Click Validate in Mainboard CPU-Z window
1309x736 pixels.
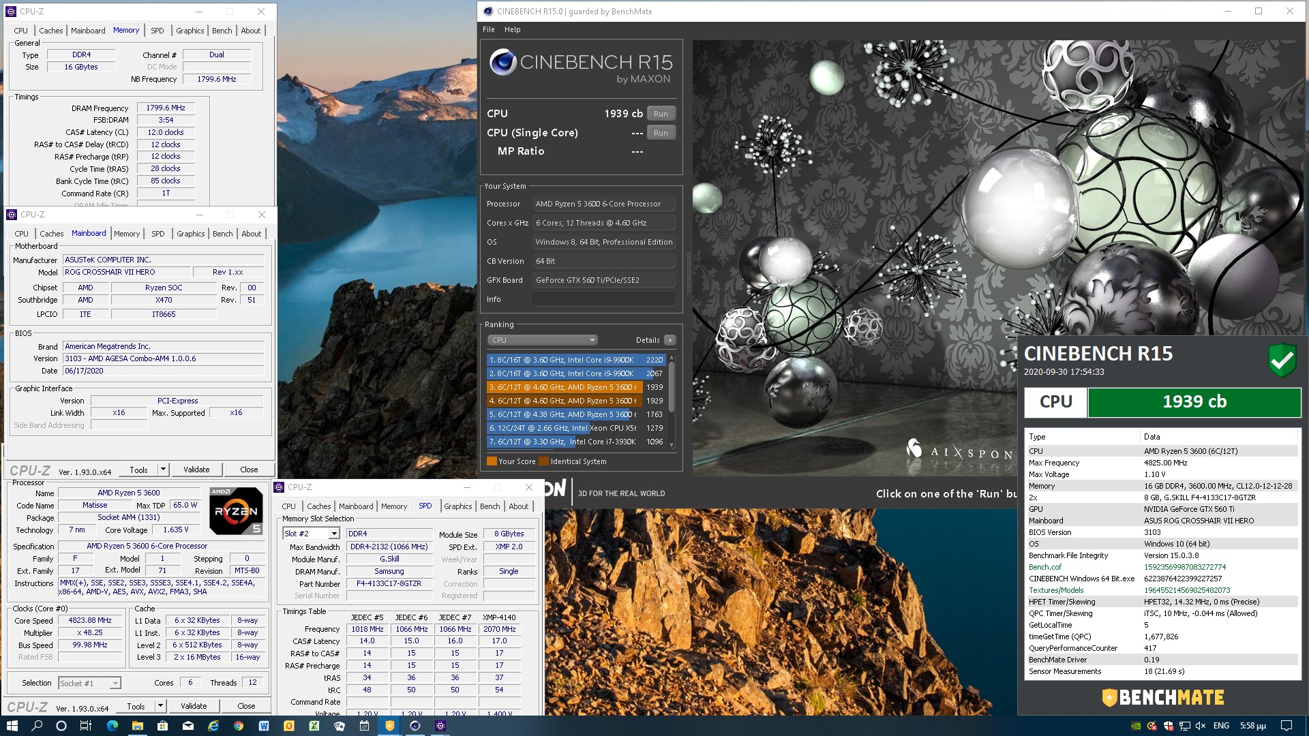(x=196, y=470)
